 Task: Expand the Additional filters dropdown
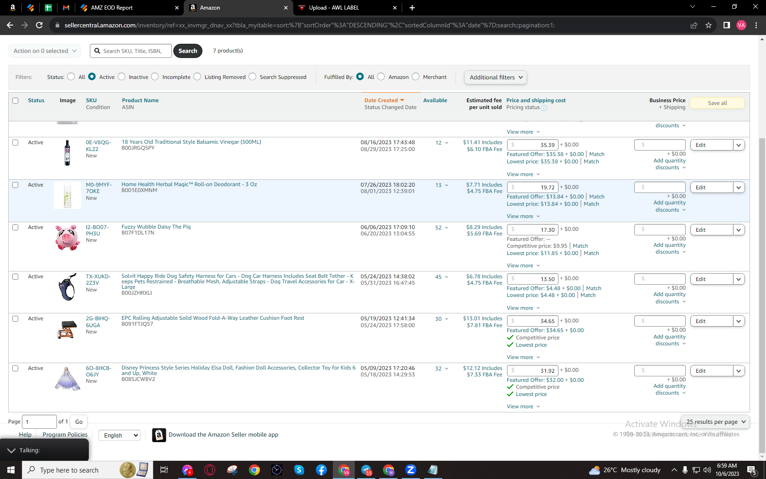[496, 78]
